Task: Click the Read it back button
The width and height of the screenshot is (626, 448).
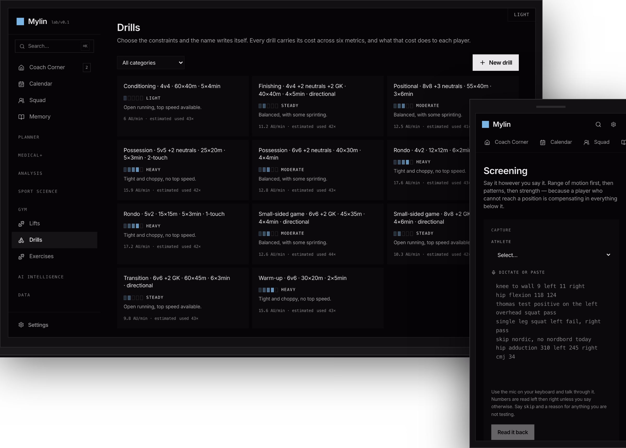Action: tap(513, 432)
